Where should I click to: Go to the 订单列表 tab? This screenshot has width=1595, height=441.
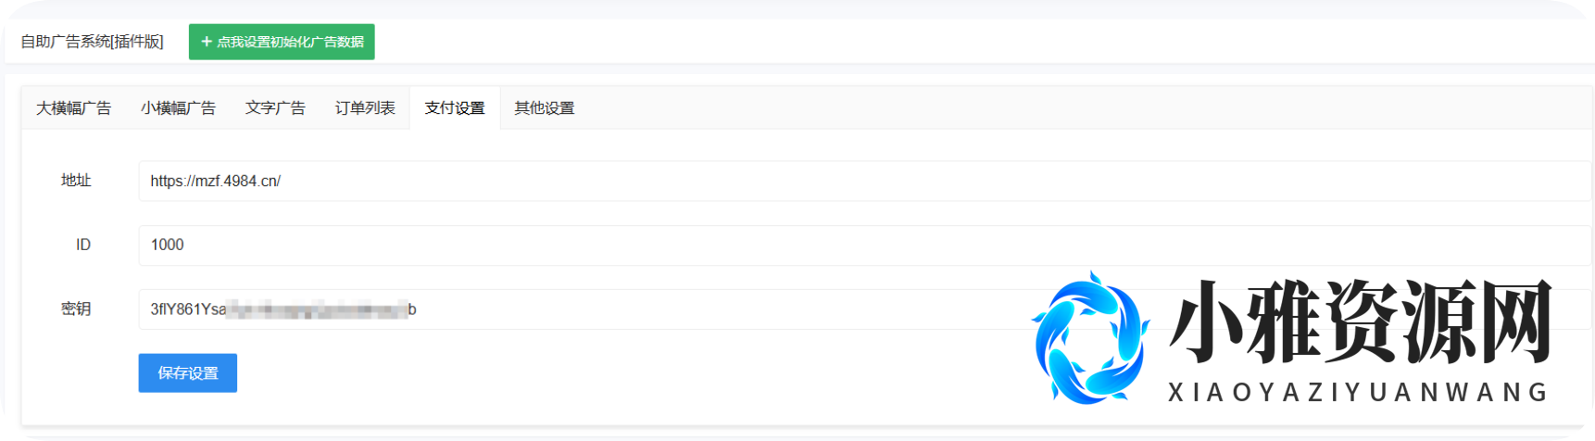365,108
